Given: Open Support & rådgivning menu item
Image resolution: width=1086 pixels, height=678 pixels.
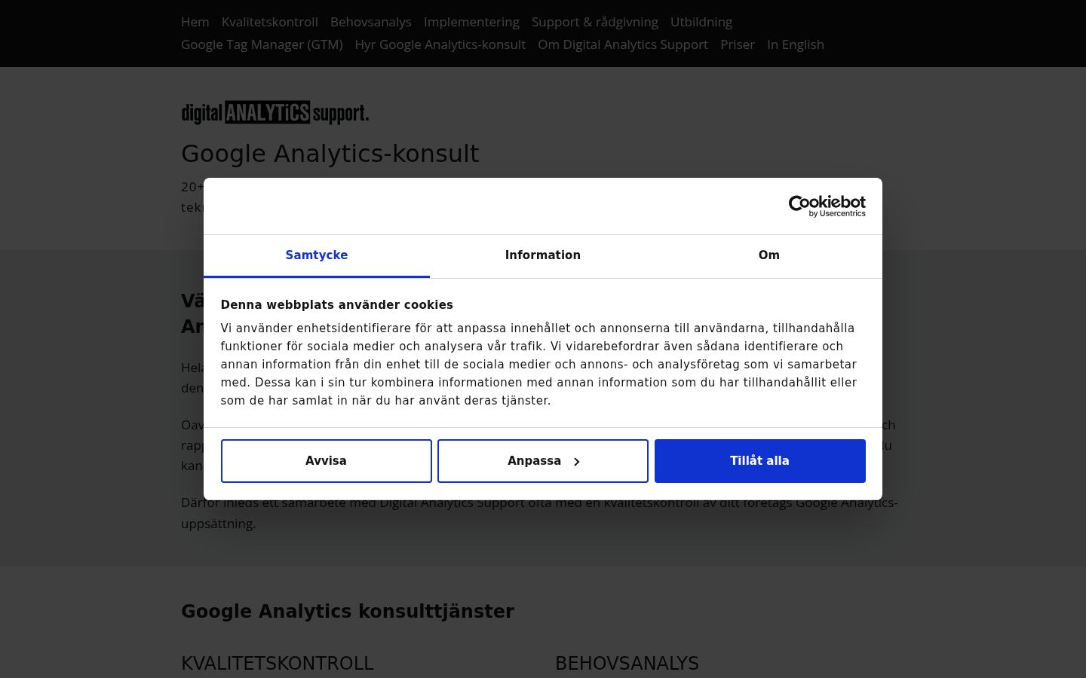Looking at the screenshot, I should [595, 22].
